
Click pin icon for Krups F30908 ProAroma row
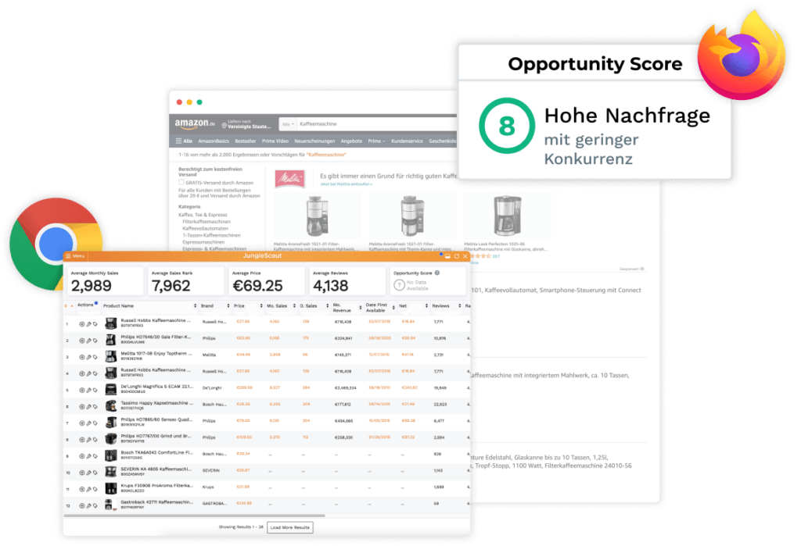click(88, 489)
